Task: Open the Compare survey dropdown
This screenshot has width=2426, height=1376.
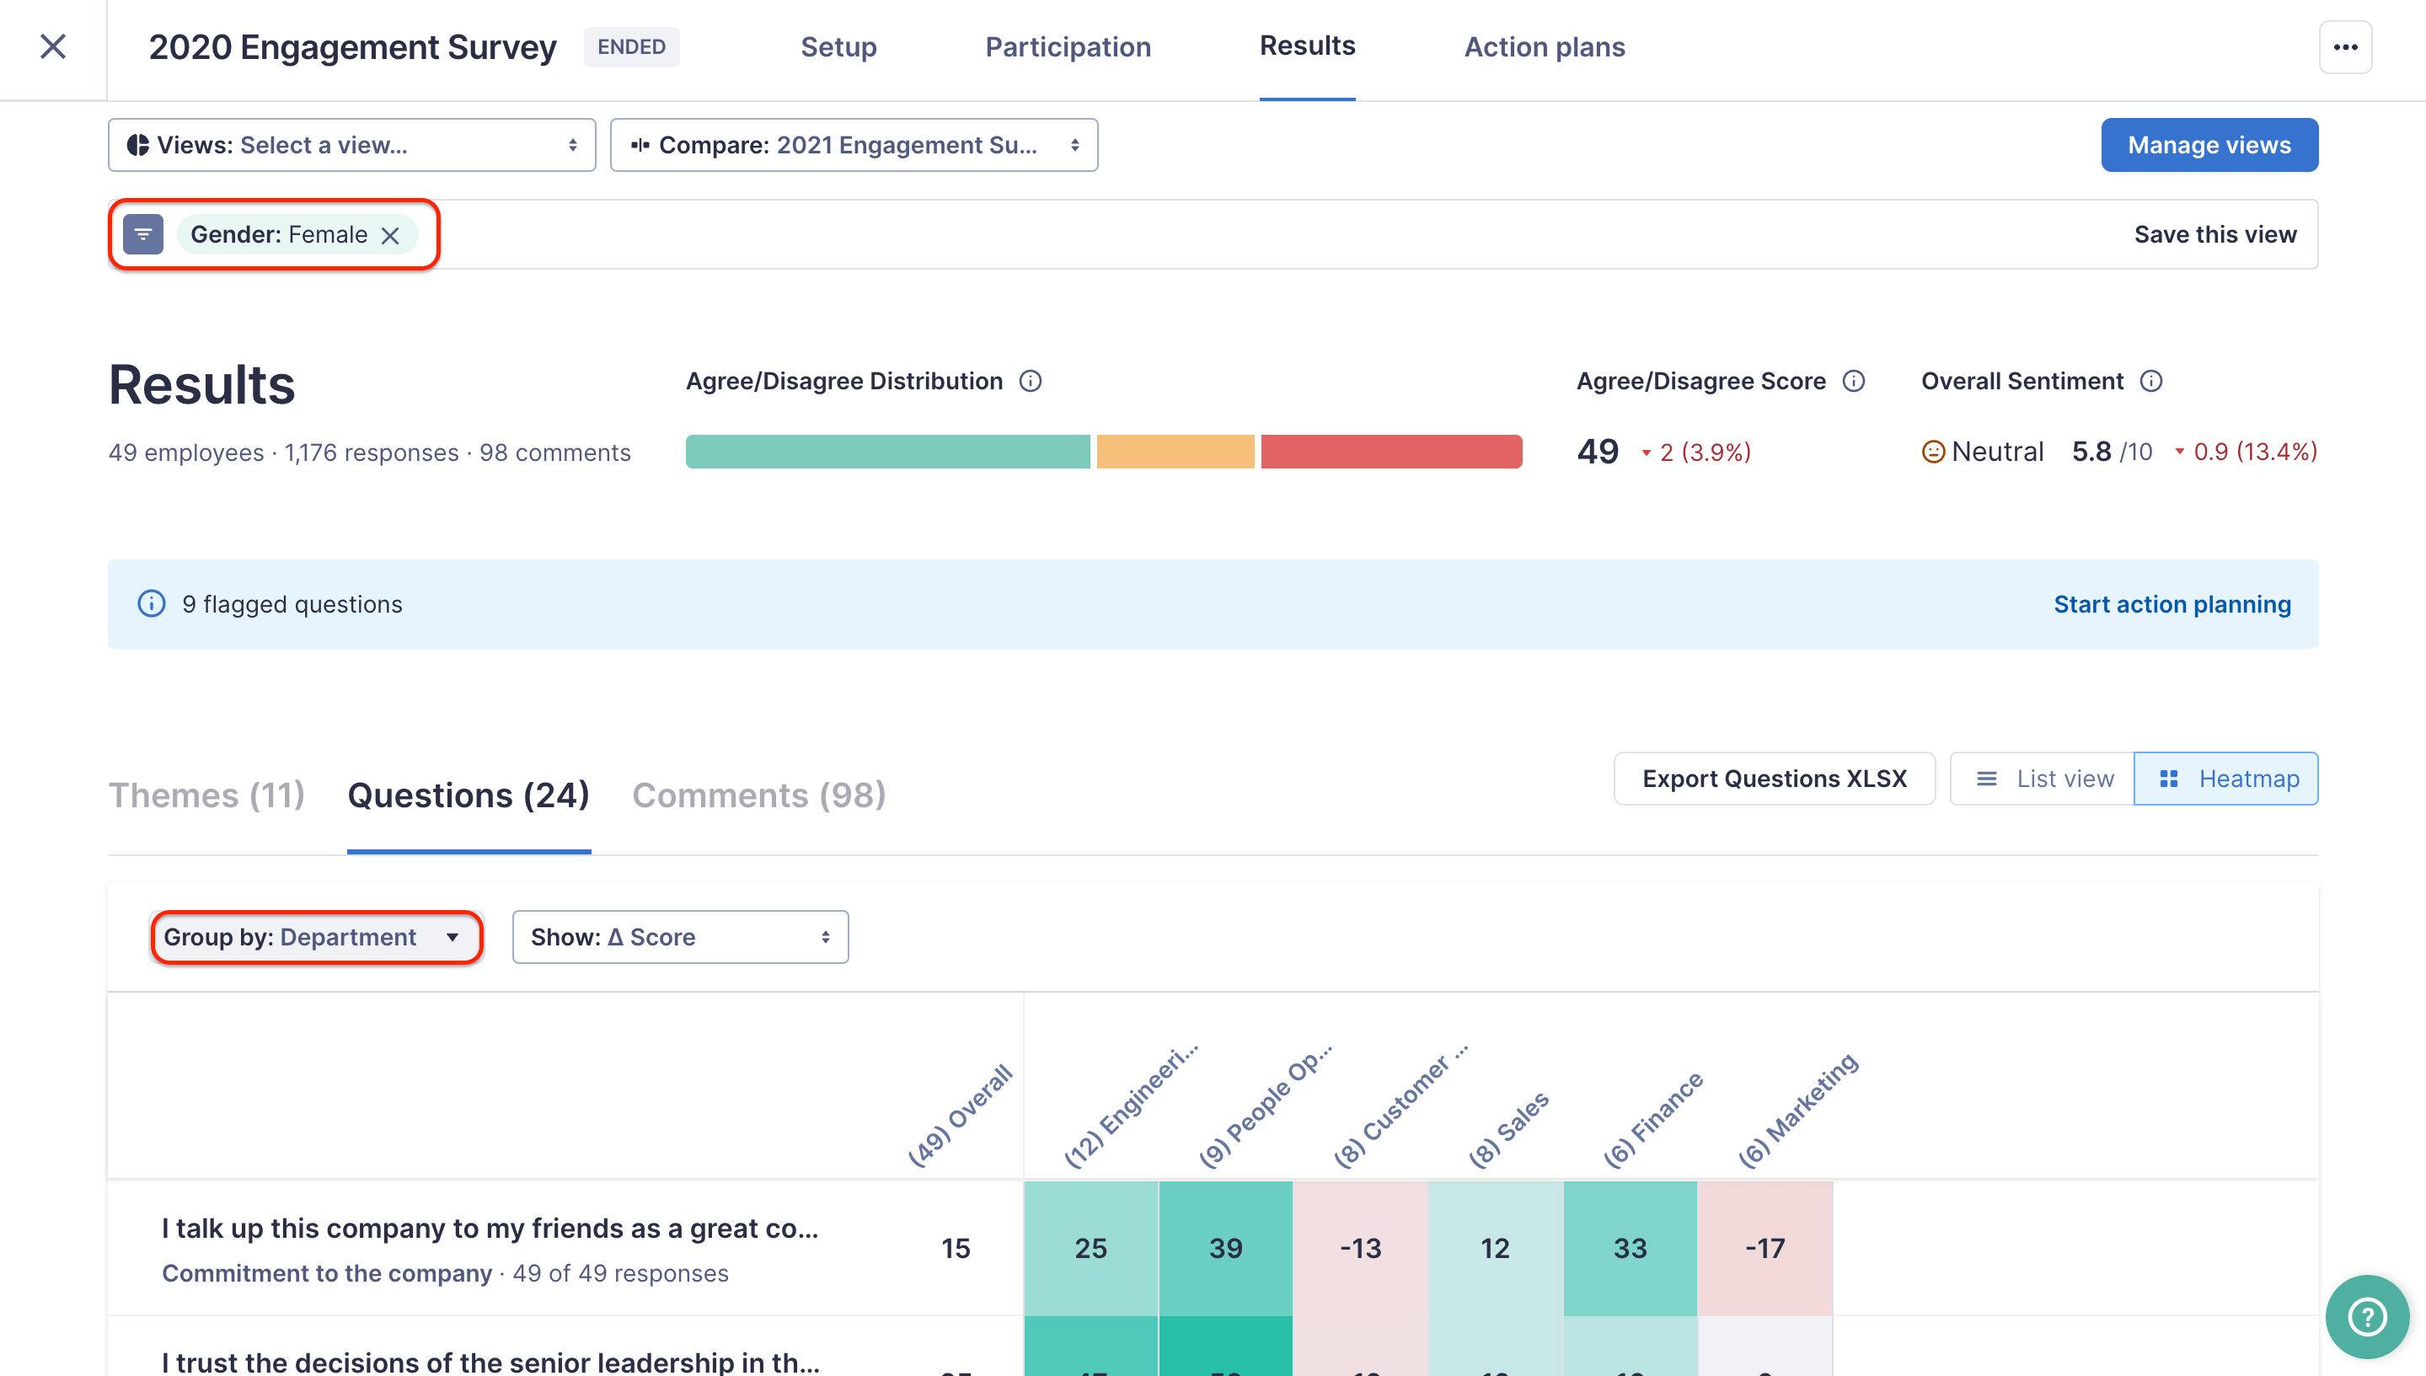Action: (854, 145)
